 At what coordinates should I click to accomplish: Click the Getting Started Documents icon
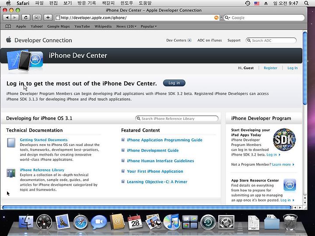pyautogui.click(x=11, y=142)
